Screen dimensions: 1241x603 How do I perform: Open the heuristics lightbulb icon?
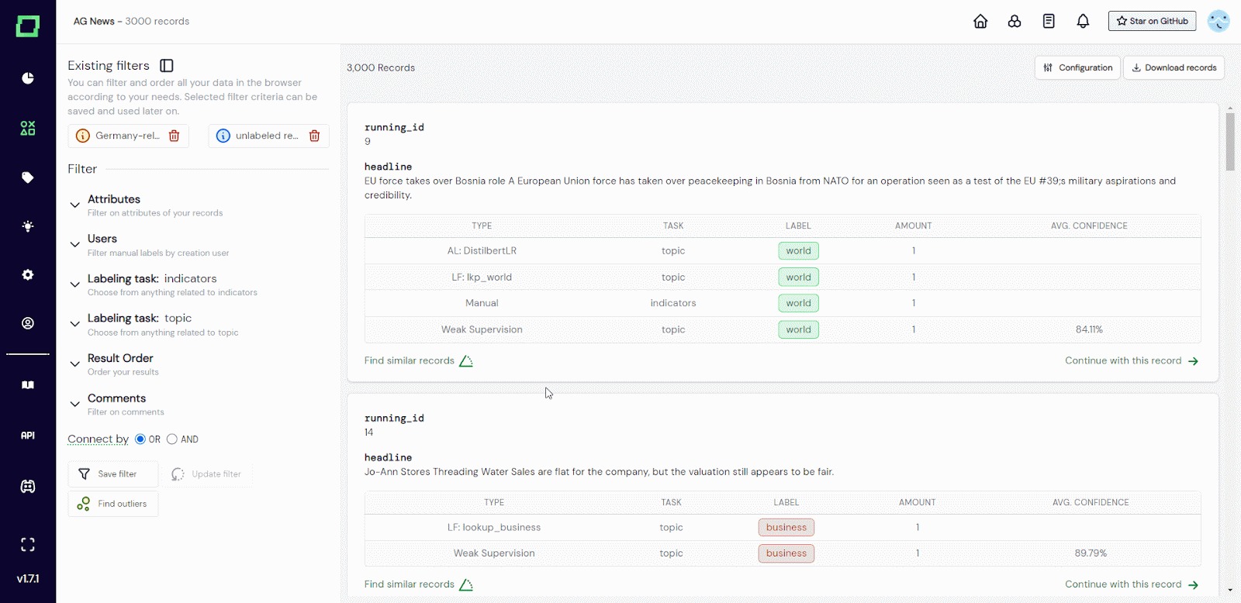pyautogui.click(x=28, y=226)
